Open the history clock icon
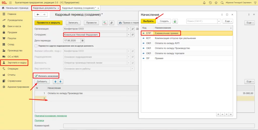258x130 pixels. tap(210, 3)
